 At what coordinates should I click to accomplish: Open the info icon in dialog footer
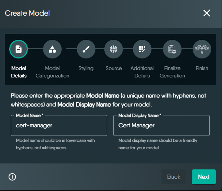point(12,177)
